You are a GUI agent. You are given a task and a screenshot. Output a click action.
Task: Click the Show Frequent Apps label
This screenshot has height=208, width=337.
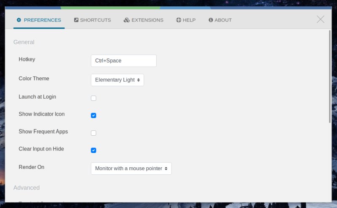click(43, 132)
